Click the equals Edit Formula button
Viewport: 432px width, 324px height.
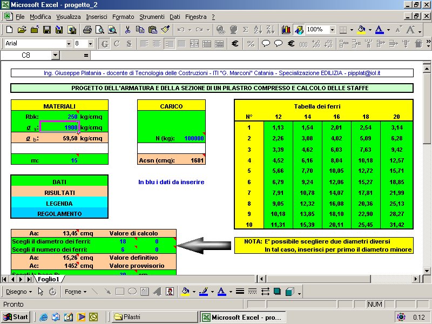click(x=86, y=56)
